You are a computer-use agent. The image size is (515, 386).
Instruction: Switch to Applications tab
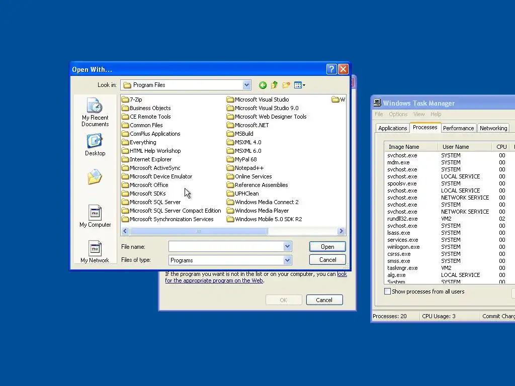coord(392,128)
